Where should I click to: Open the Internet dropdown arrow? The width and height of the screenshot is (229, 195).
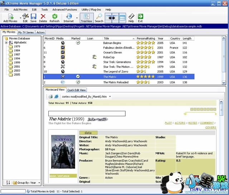pyautogui.click(x=77, y=17)
